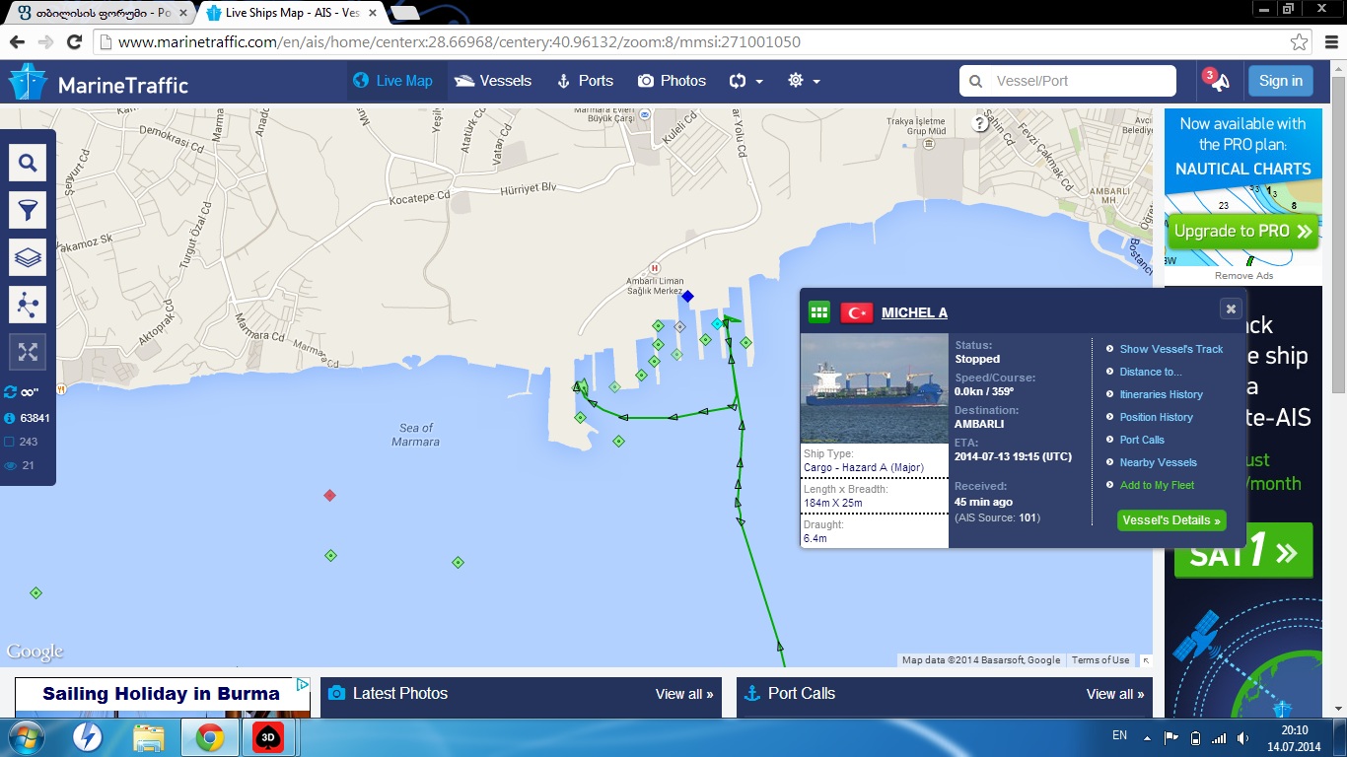Click the EN language indicator
Screen dimensions: 1347x757
pyautogui.click(x=1119, y=735)
